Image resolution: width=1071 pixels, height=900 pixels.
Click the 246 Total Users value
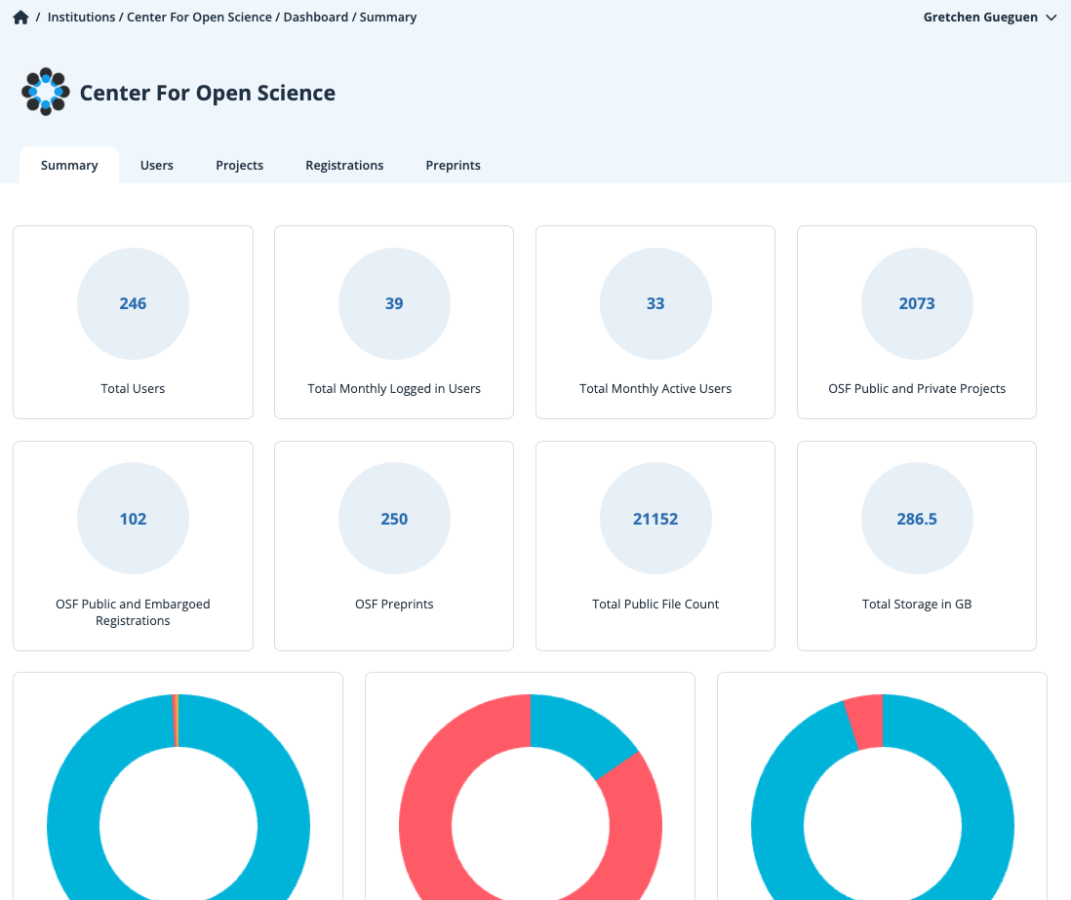point(133,303)
